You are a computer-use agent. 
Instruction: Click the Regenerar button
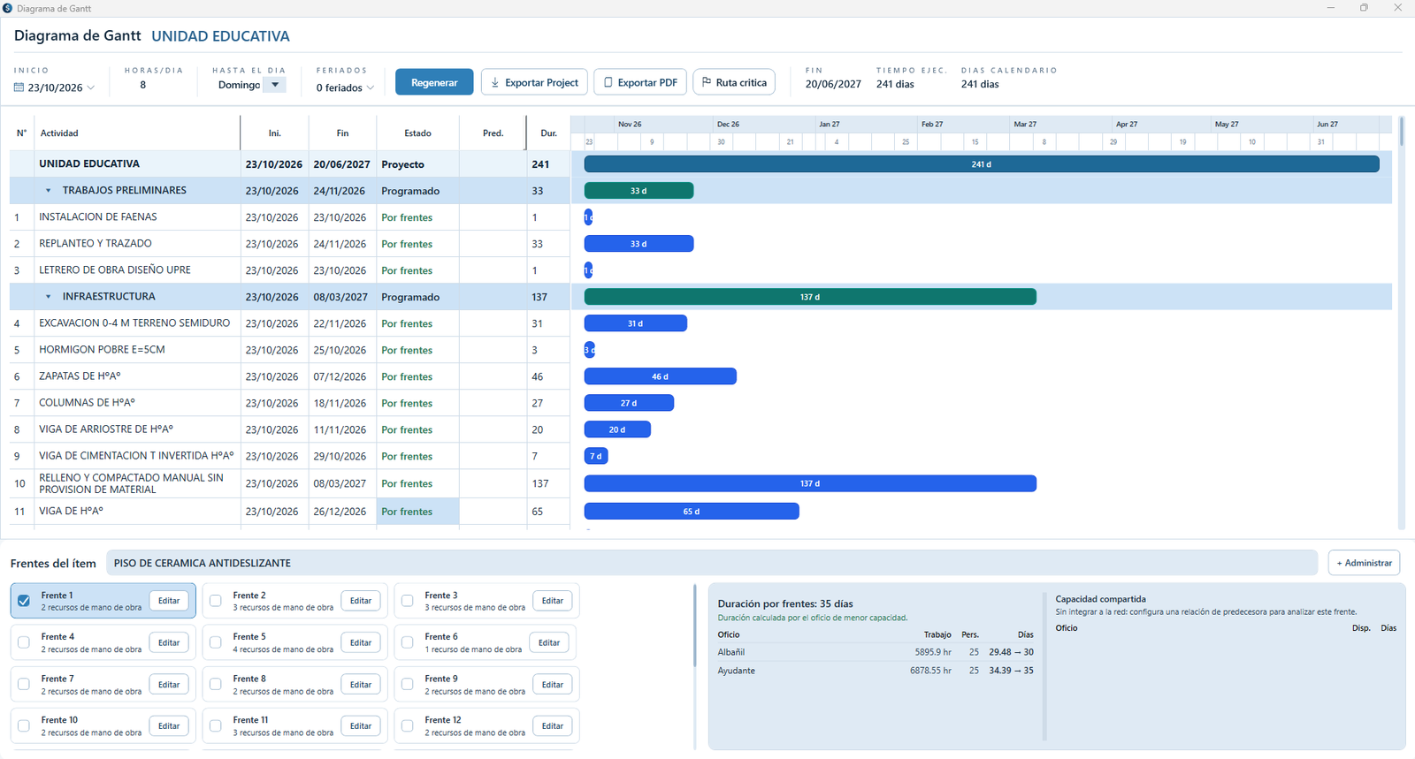click(x=434, y=82)
